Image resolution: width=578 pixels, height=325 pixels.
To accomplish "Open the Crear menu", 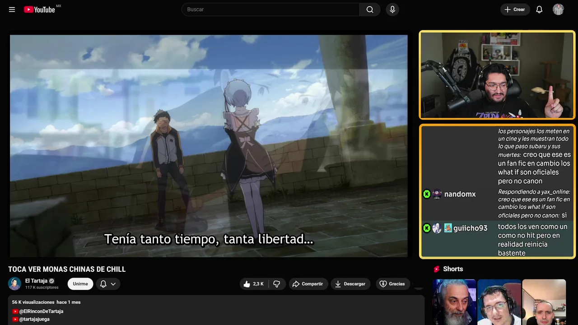I will tap(515, 9).
